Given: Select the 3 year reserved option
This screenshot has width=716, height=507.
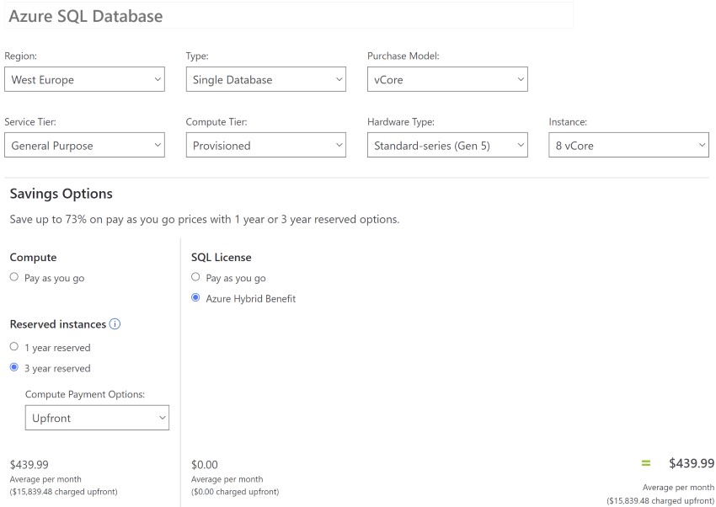Looking at the screenshot, I should [14, 368].
